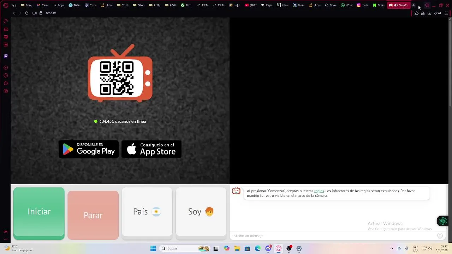Viewport: 452px width, 254px height.
Task: Open the extensions puzzle icon
Action: tap(417, 13)
